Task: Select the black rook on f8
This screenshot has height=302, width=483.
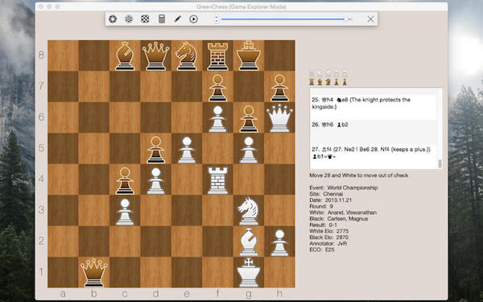Action: (218, 56)
